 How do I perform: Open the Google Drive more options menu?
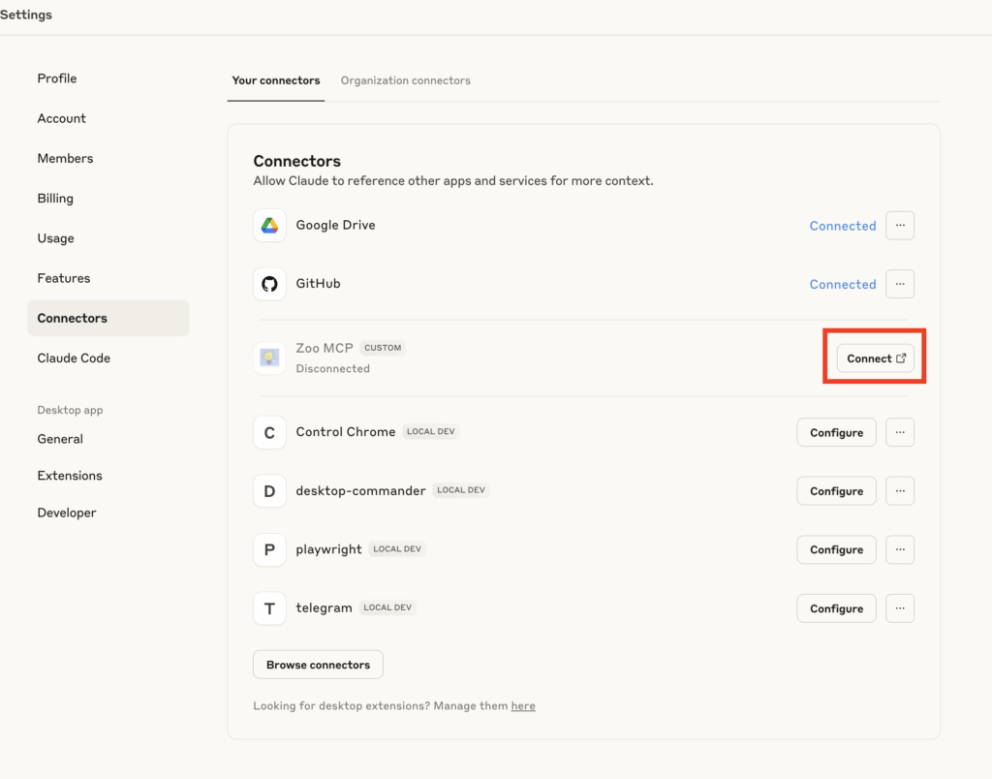click(x=900, y=226)
